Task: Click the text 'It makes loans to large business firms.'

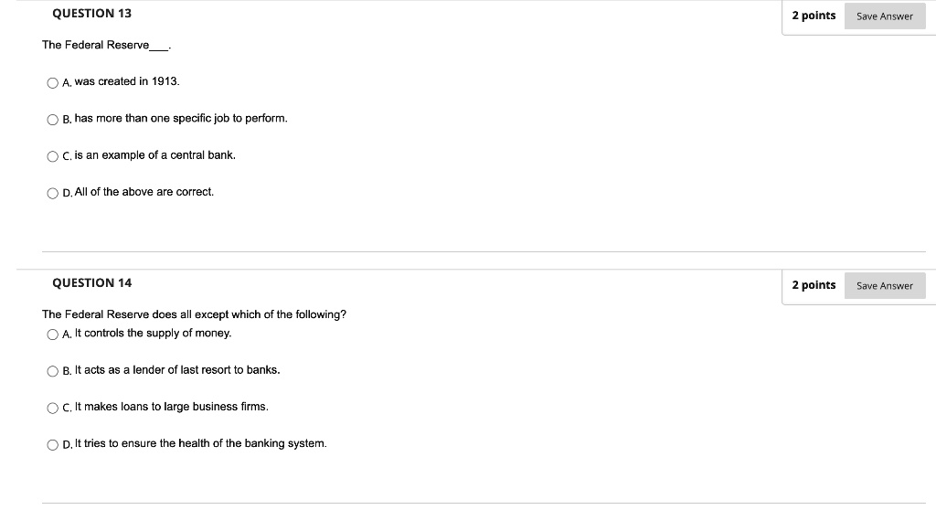Action: pos(172,407)
